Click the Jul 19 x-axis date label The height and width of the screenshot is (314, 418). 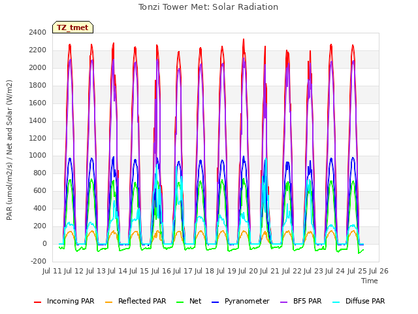tap(227, 271)
